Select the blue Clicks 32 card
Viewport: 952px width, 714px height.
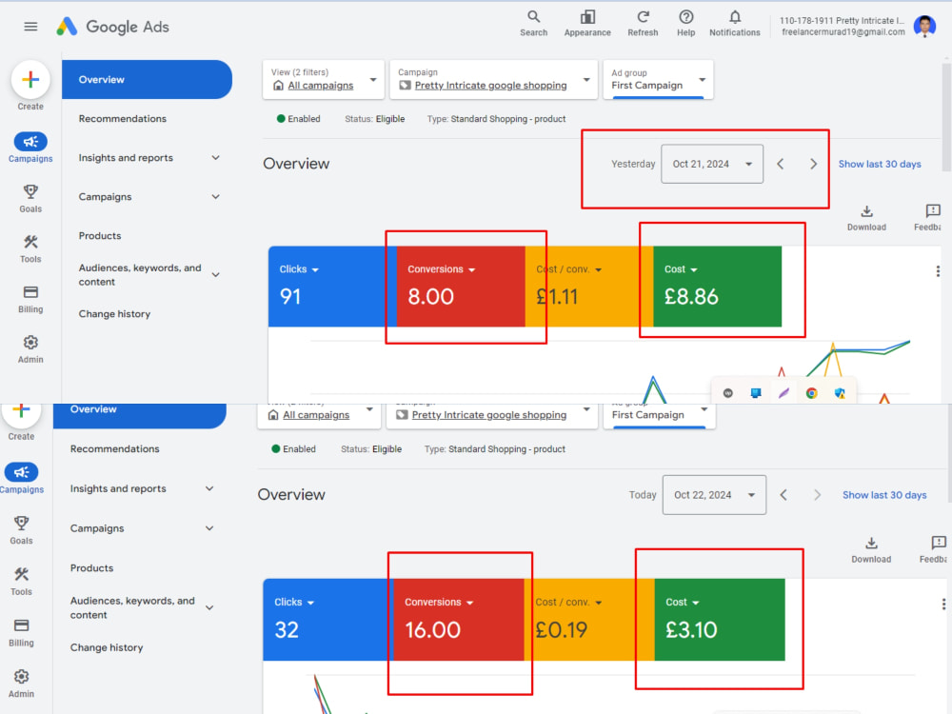(x=327, y=620)
